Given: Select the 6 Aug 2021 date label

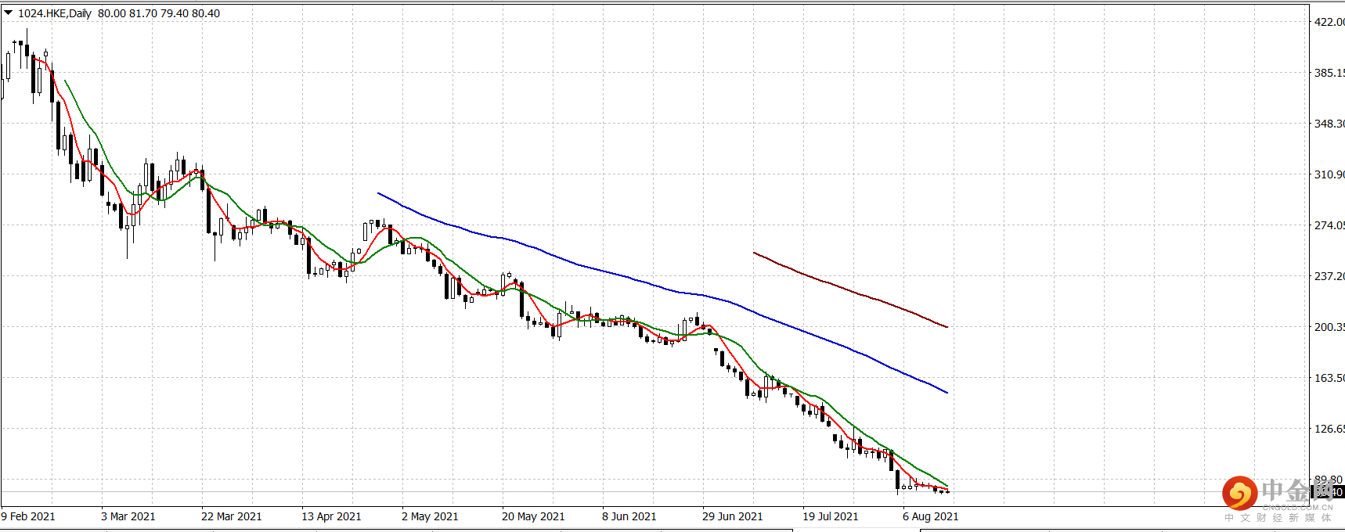Looking at the screenshot, I should click(931, 516).
